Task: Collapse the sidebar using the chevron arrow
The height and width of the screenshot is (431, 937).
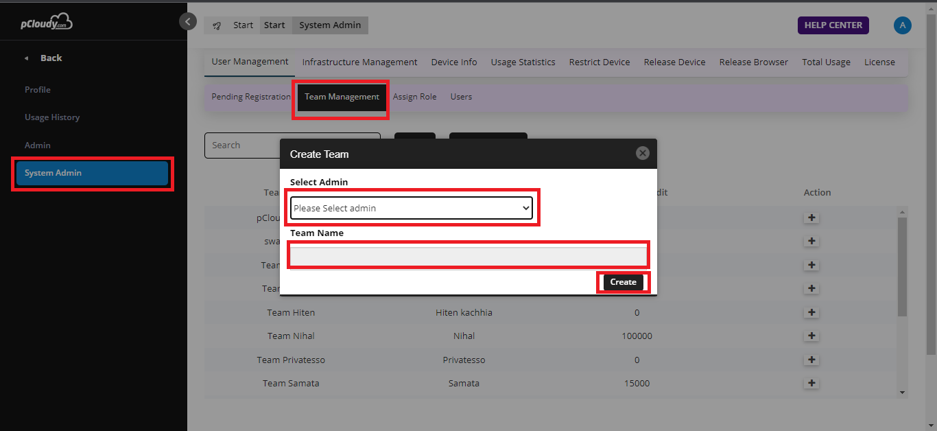Action: (x=188, y=21)
